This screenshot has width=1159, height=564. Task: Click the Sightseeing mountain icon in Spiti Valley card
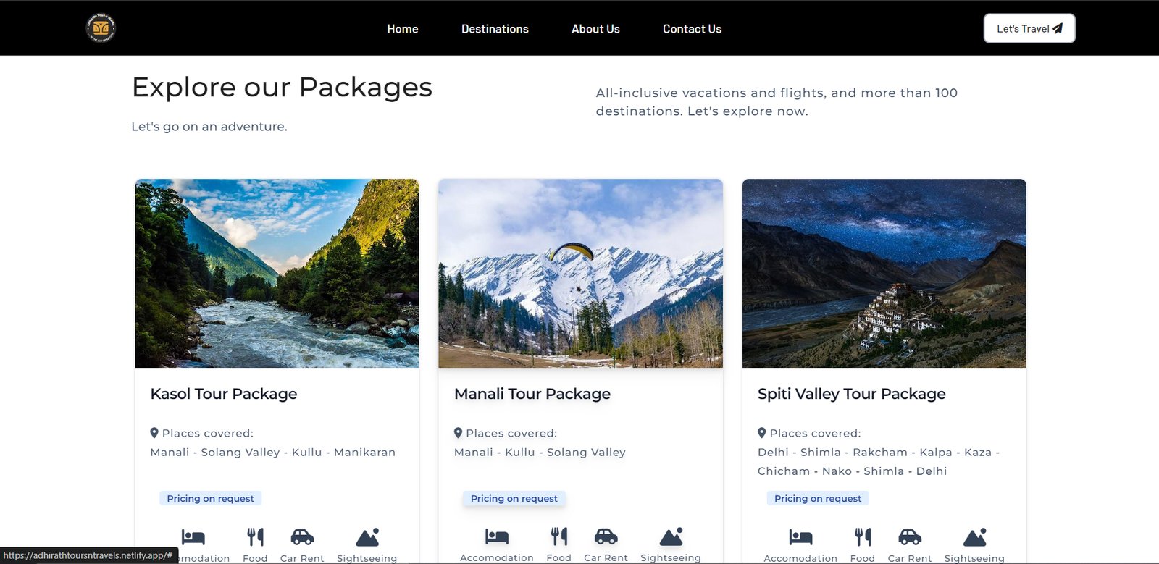[x=974, y=536]
